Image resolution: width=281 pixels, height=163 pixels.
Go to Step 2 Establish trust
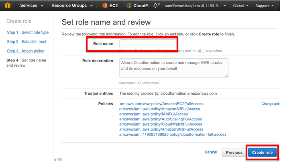coord(26,42)
